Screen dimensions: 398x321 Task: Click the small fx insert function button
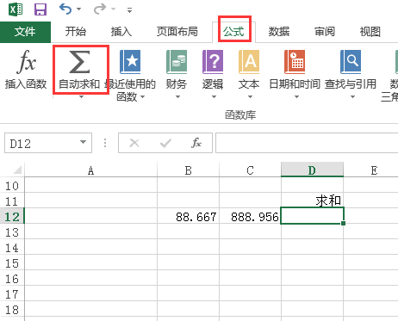click(196, 143)
